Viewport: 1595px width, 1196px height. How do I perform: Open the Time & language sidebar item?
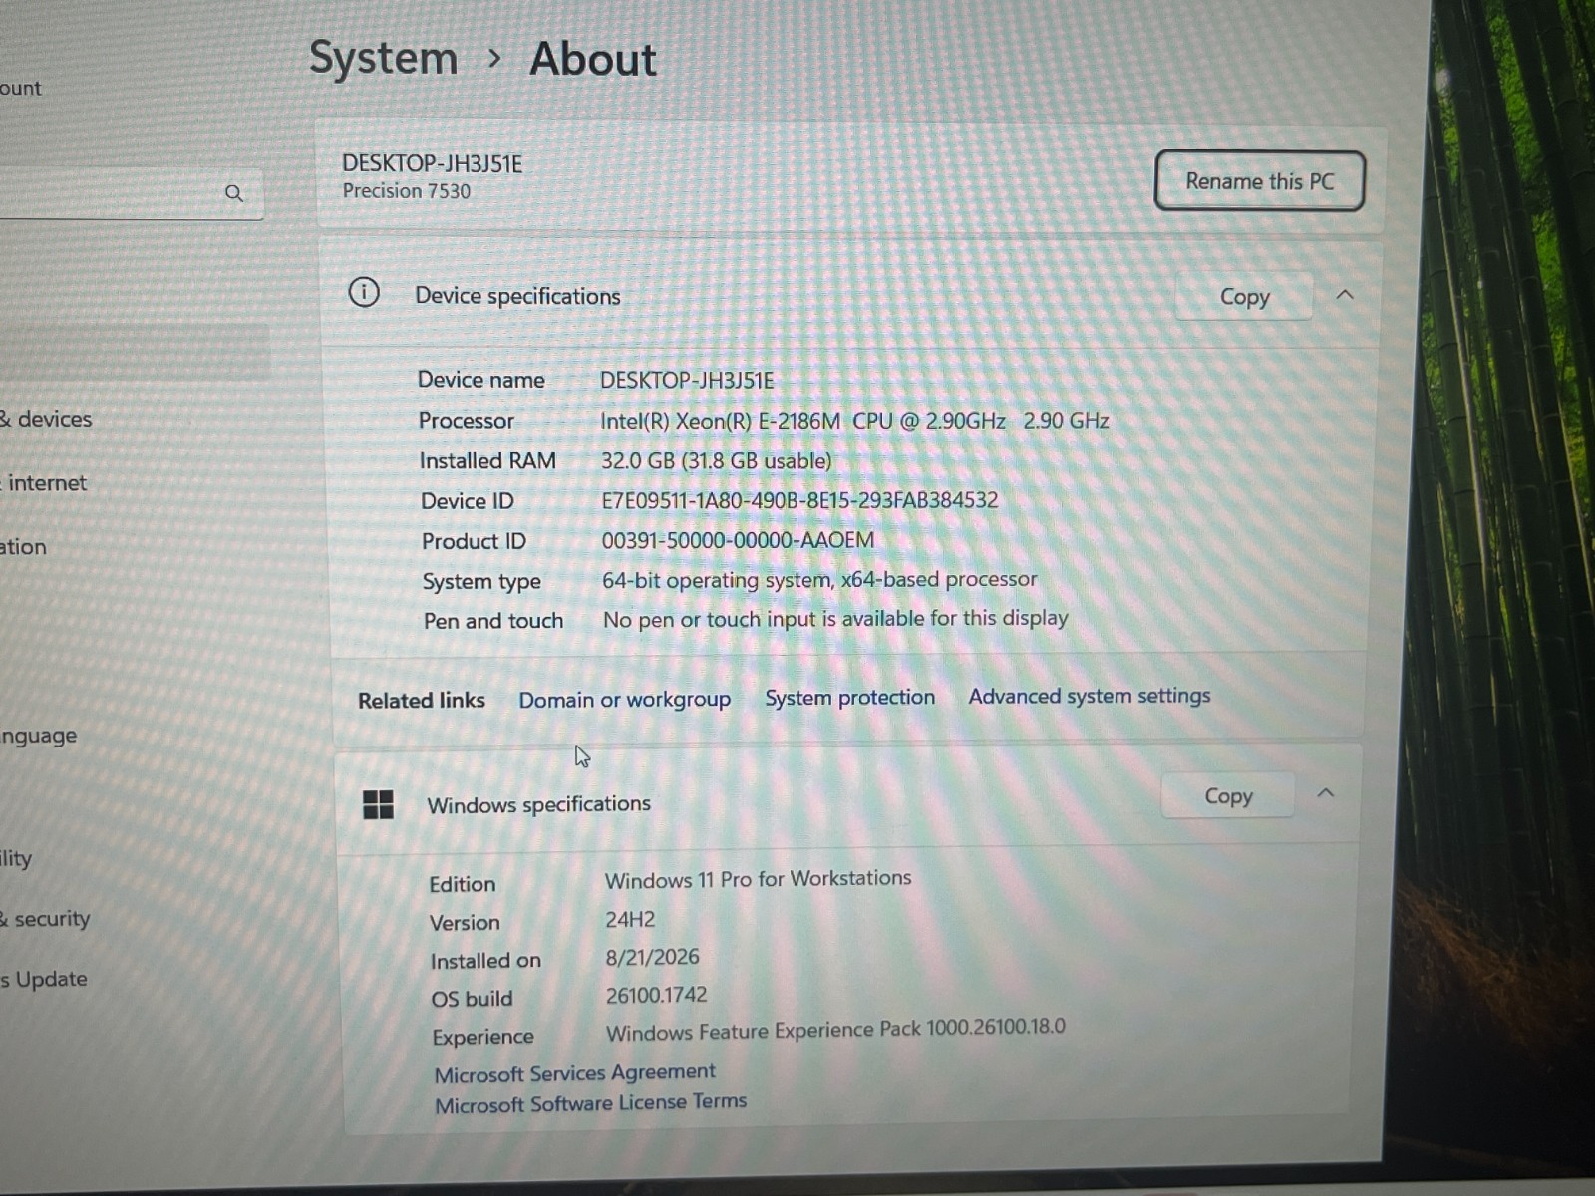click(x=38, y=736)
